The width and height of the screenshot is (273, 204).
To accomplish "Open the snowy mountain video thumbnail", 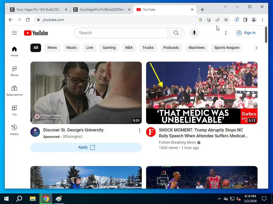I will tap(86, 177).
